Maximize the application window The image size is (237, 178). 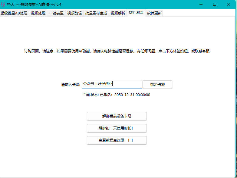[215, 4]
